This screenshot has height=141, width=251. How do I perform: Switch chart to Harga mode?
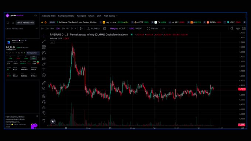(113, 28)
